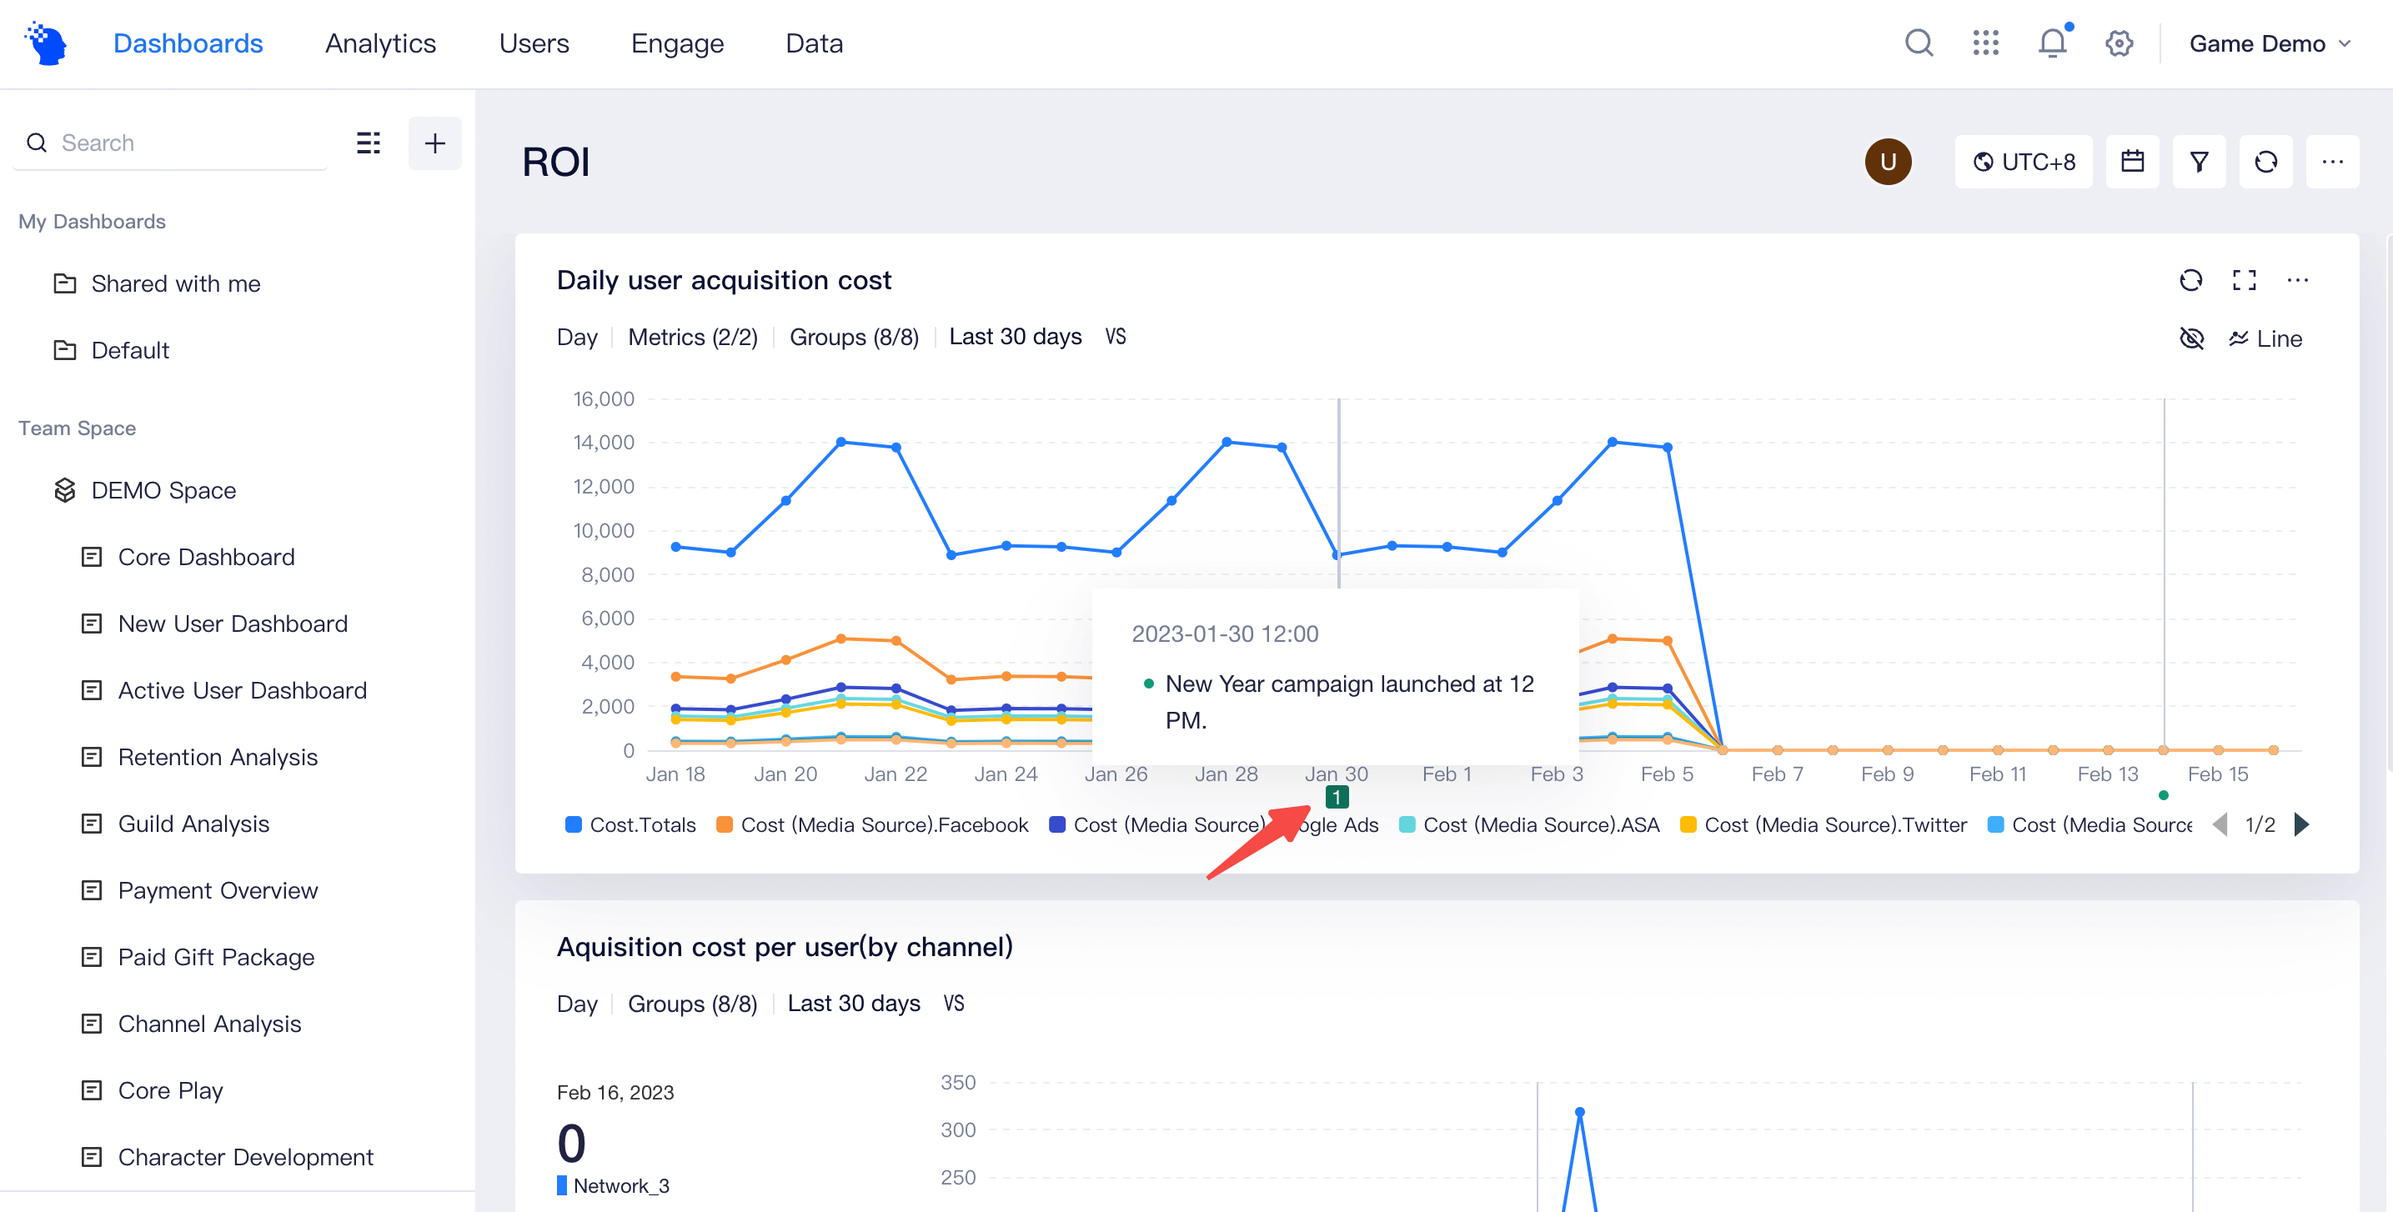Open the calendar picker in ROI header

coord(2133,161)
